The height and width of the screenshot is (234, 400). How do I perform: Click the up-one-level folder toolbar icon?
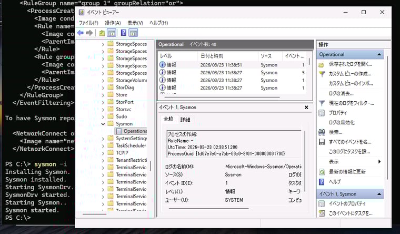[102, 33]
